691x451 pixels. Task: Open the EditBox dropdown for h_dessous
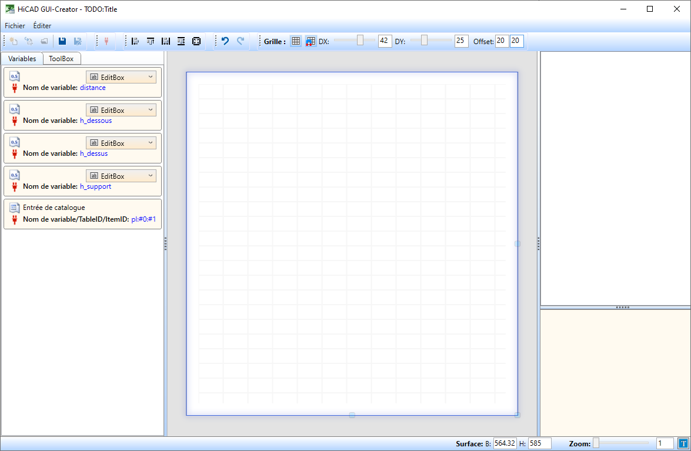121,110
